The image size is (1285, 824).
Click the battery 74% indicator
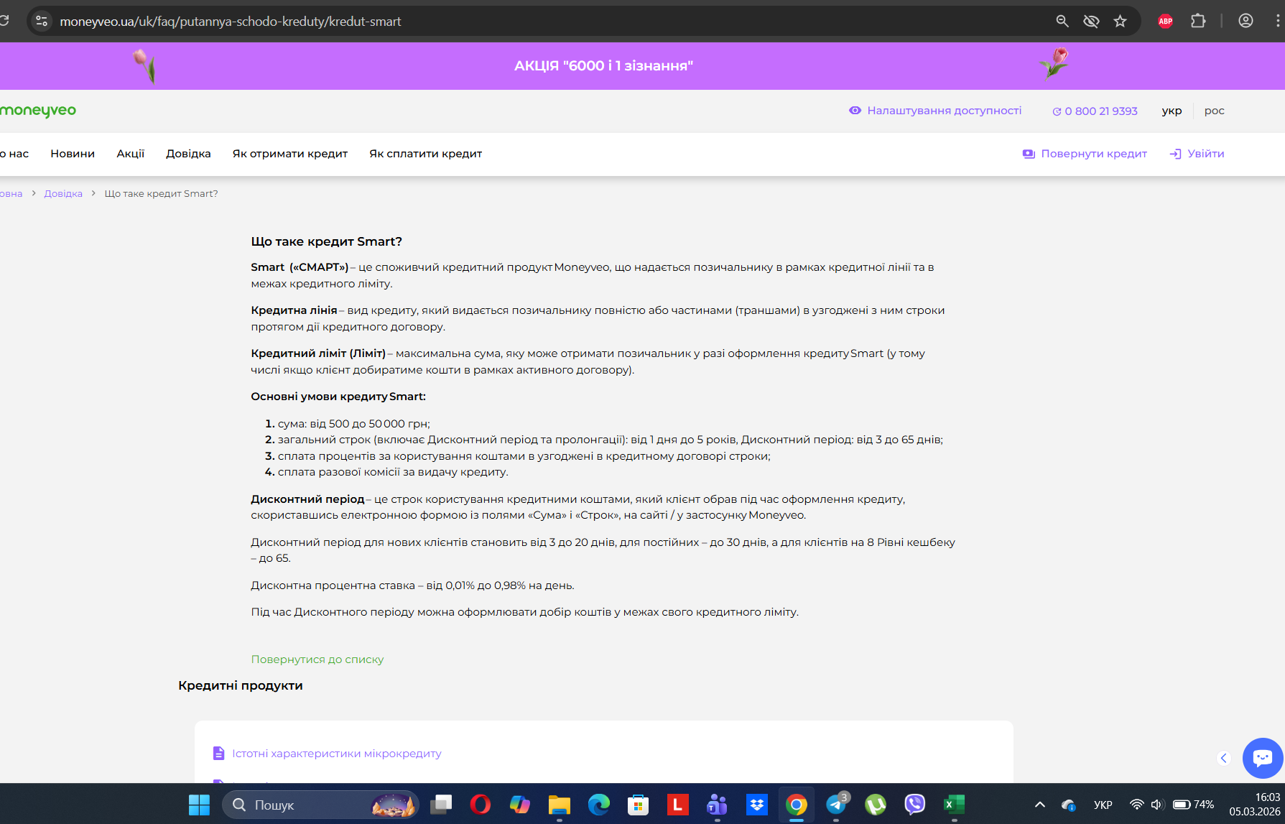(1193, 805)
